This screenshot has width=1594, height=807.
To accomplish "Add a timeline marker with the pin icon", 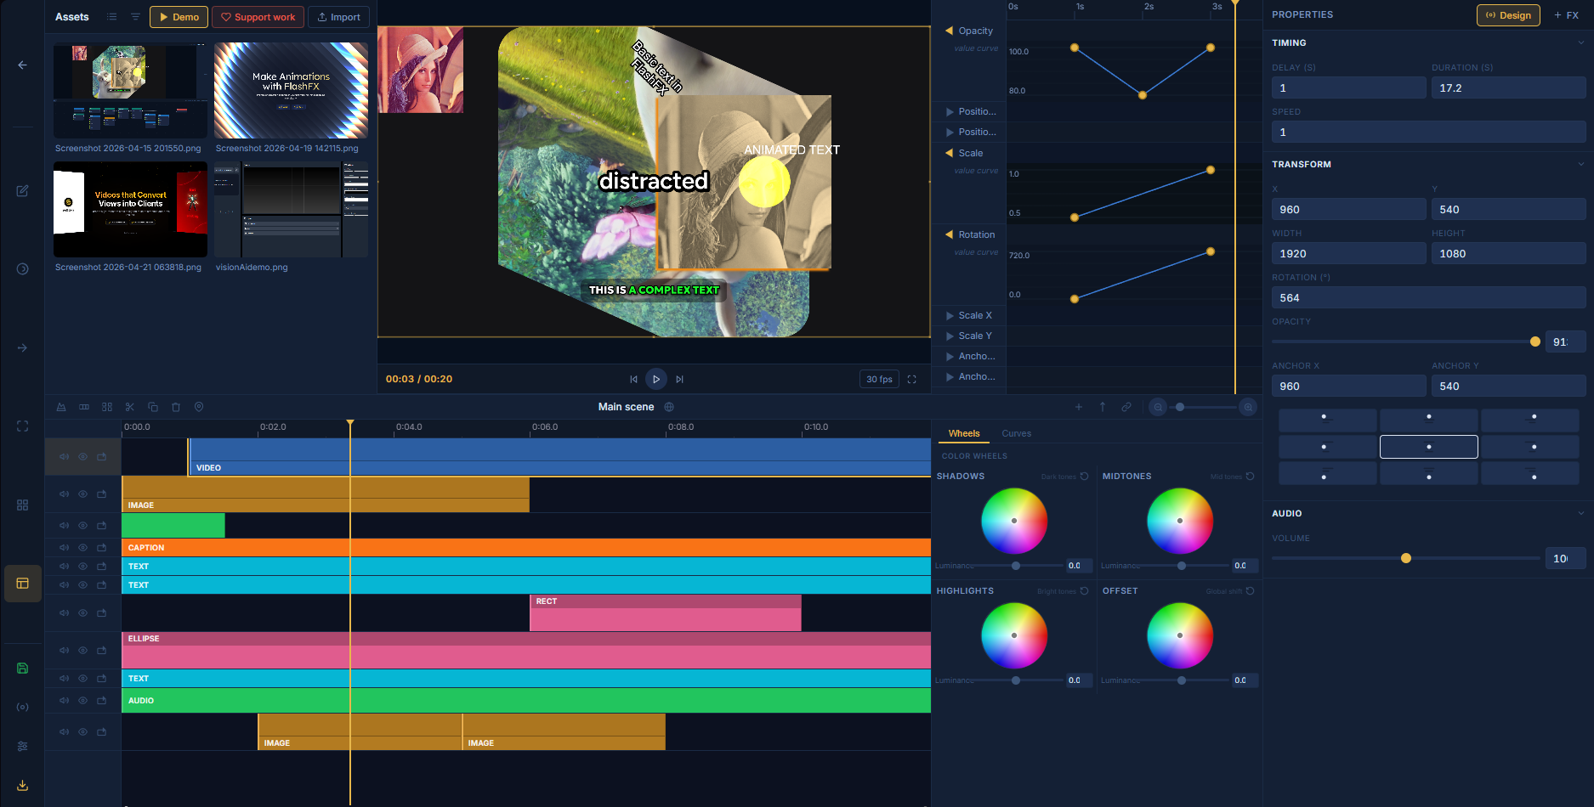I will [x=199, y=407].
